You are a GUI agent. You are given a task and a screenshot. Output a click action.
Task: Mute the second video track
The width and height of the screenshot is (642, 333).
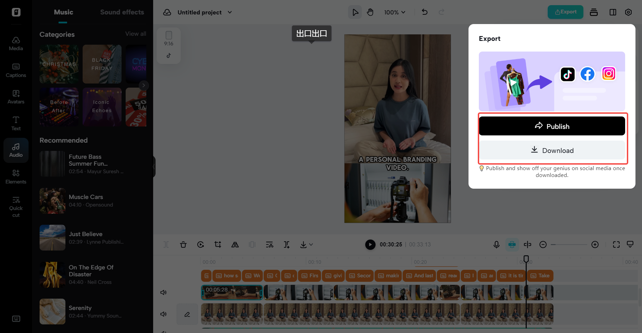[164, 314]
